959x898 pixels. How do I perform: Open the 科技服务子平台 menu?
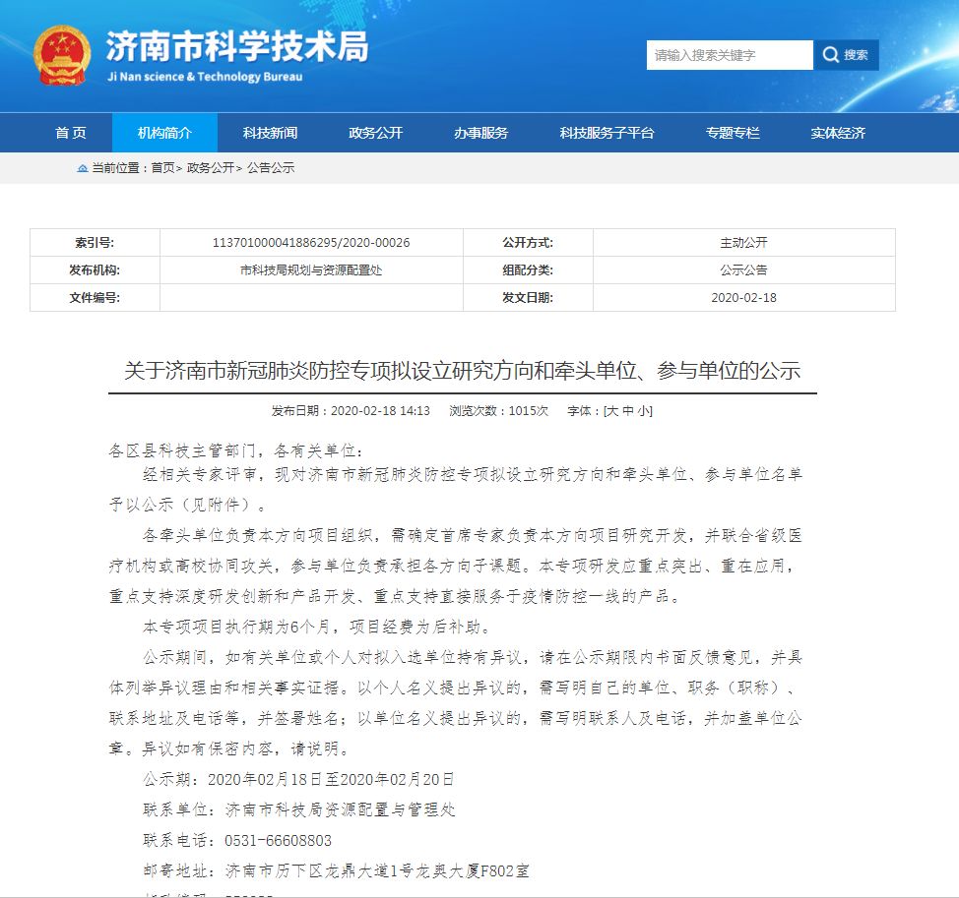(607, 133)
